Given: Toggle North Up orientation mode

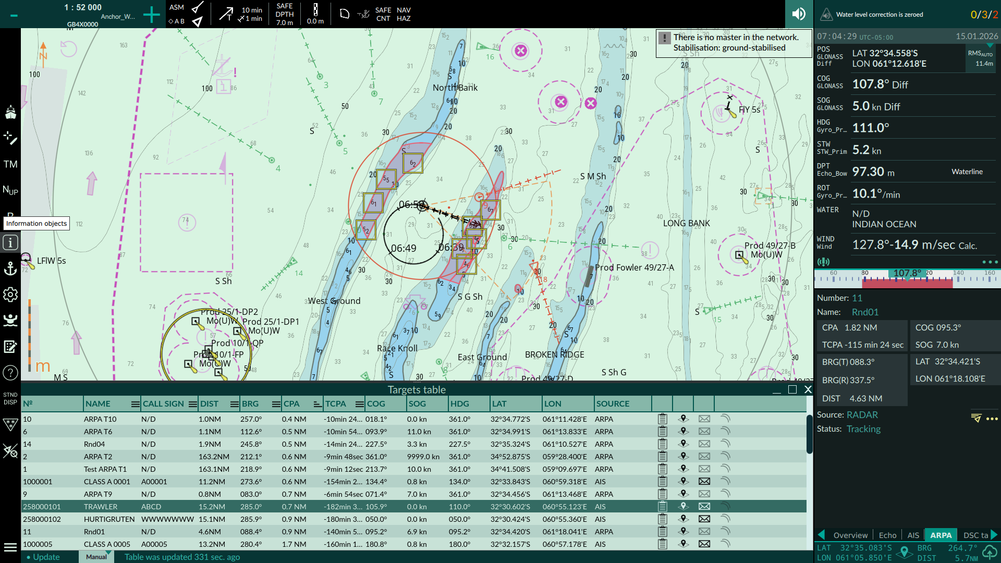Looking at the screenshot, I should click(10, 190).
